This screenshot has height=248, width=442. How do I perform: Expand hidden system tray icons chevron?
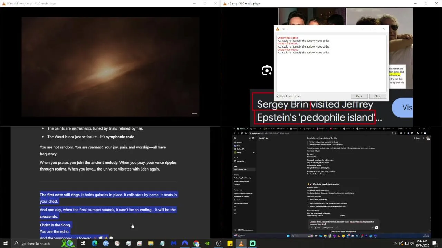pos(395,244)
